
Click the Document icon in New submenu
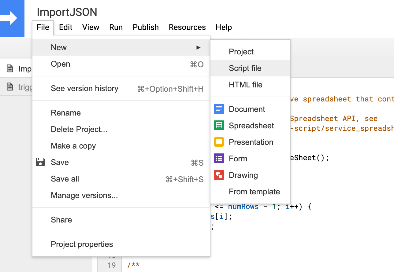pos(219,109)
